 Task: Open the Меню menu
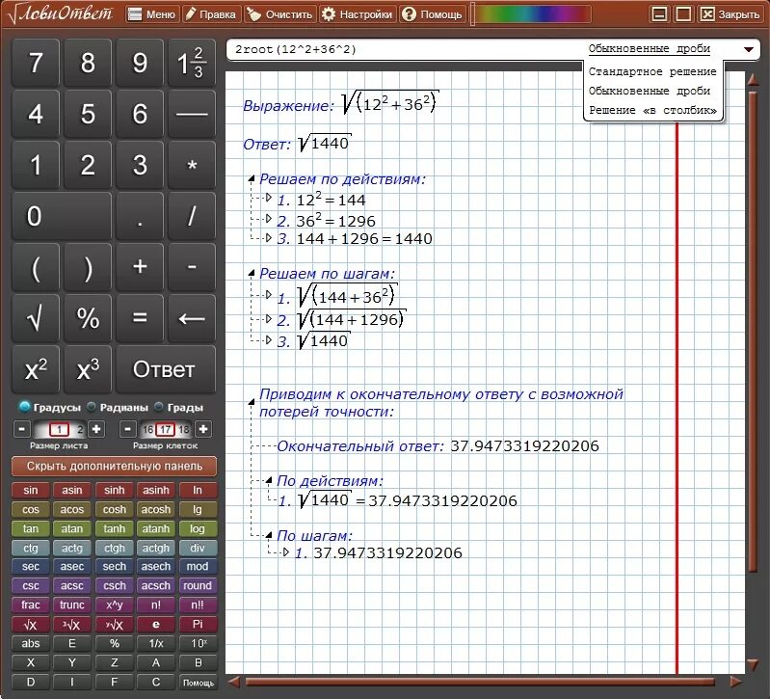click(x=152, y=14)
